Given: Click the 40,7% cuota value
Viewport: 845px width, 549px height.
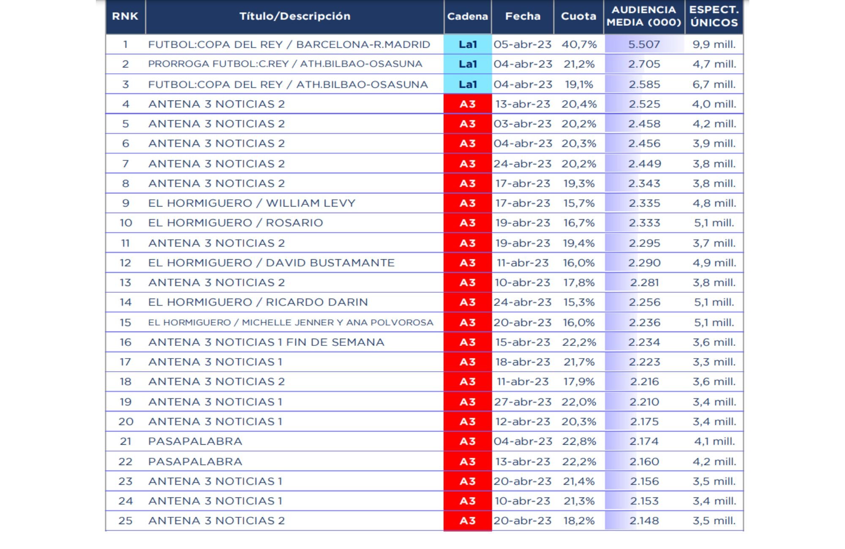Looking at the screenshot, I should click(579, 44).
